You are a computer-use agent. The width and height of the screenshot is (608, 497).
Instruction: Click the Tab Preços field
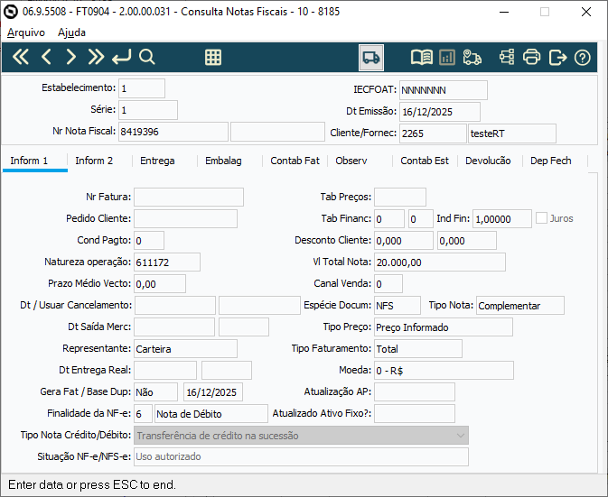click(x=400, y=197)
